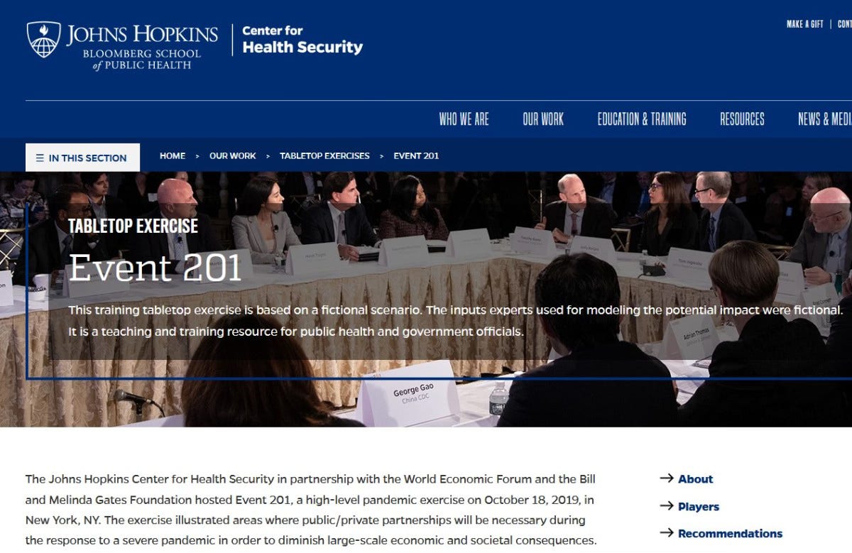Screen dimensions: 852x553
Task: Click the Event 201 breadcrumb
Action: [x=416, y=155]
